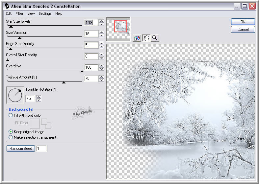Click the Size Variation value field
The image size is (259, 184).
(91, 34)
